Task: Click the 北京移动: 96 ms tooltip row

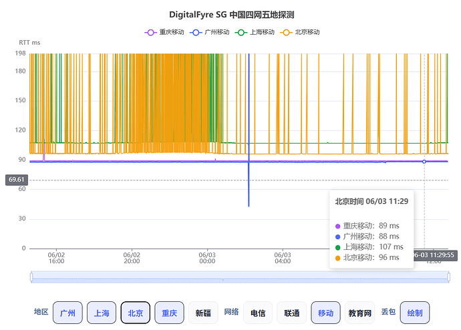Action: (x=367, y=257)
